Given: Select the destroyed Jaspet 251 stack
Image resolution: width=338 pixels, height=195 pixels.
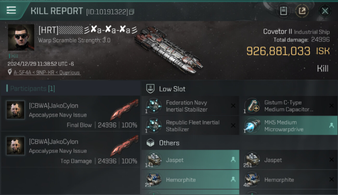Looking at the screenshot, I should pyautogui.click(x=288, y=160).
